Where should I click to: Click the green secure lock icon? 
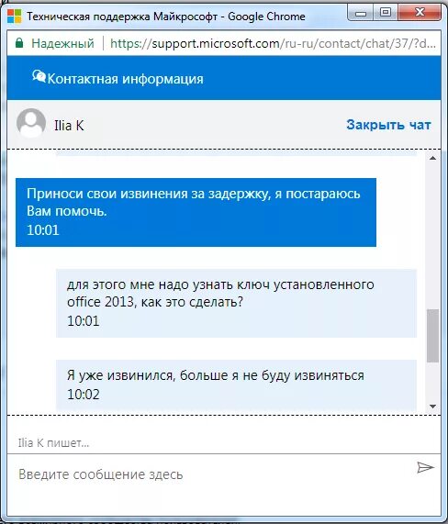(19, 43)
